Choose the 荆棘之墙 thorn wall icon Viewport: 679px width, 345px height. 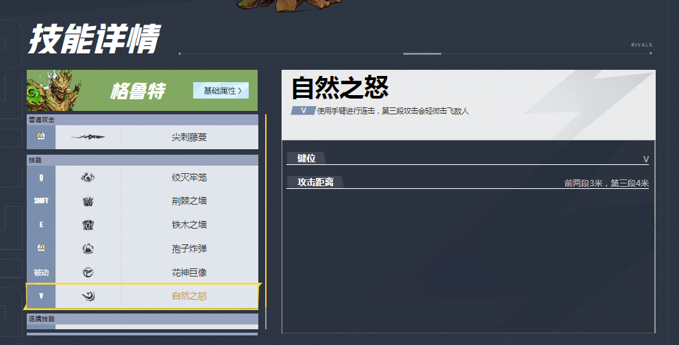pos(88,201)
